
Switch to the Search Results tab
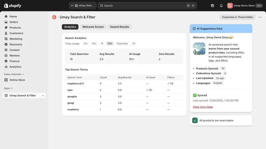coord(119,27)
